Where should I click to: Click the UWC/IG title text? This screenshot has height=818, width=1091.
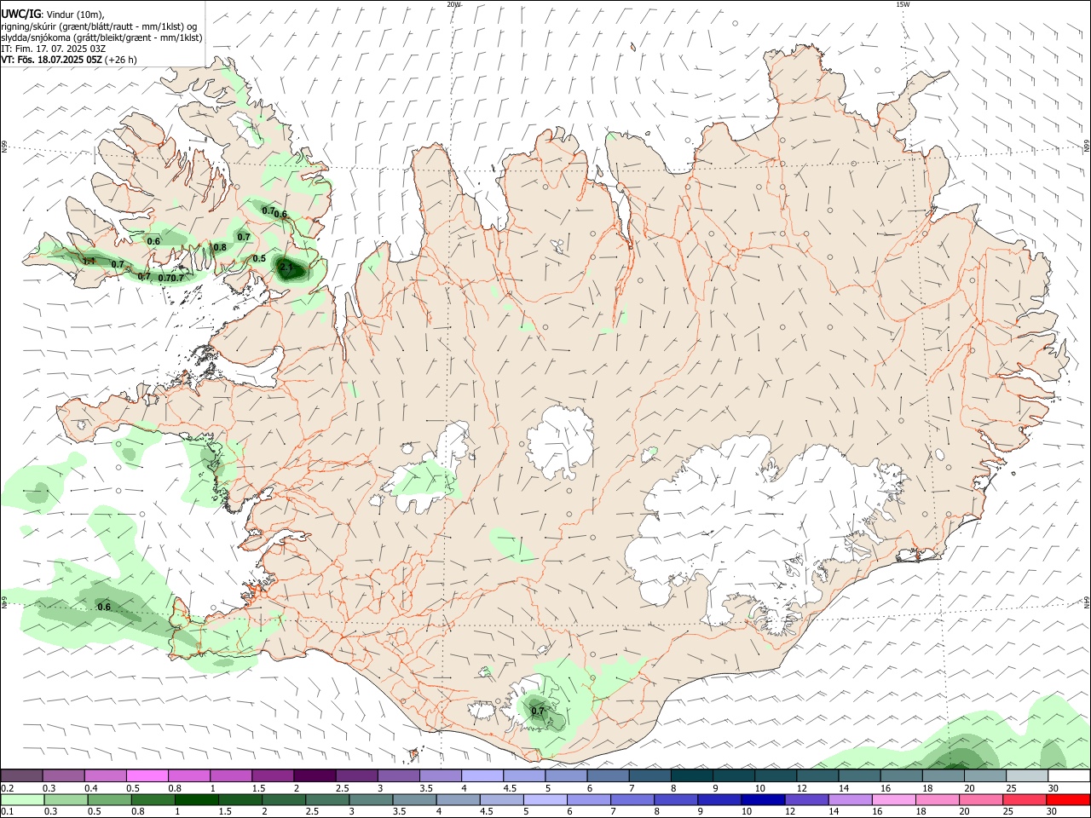click(20, 14)
